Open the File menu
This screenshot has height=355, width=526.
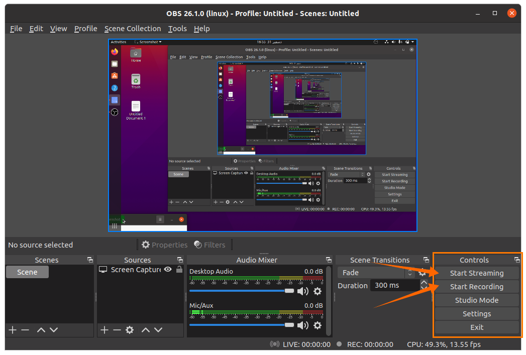pos(16,29)
